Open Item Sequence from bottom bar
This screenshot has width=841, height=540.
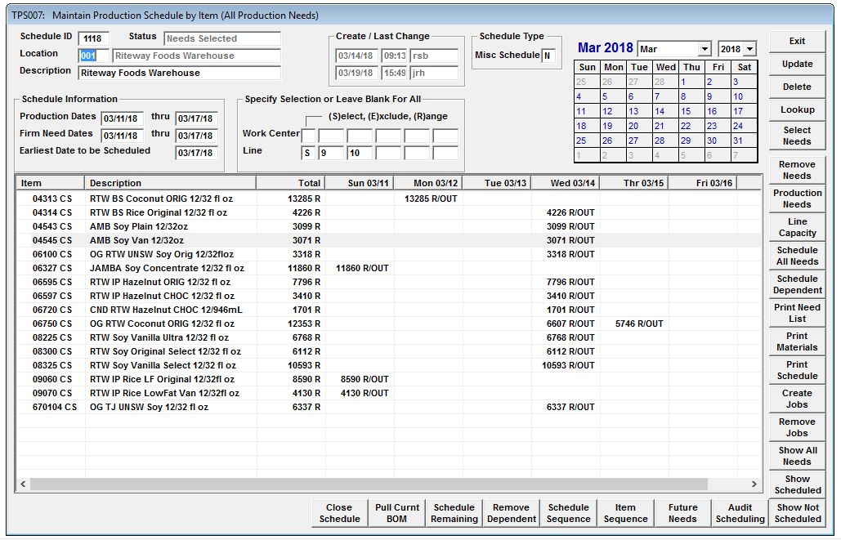tap(625, 513)
